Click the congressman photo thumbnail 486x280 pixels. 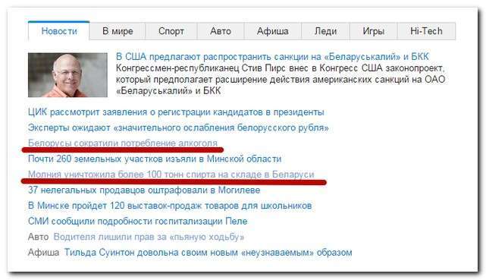[x=67, y=75]
